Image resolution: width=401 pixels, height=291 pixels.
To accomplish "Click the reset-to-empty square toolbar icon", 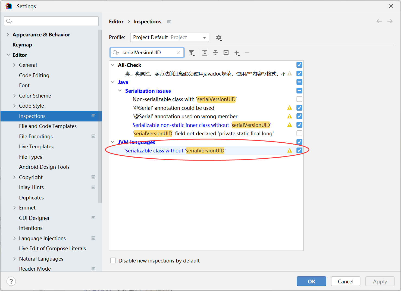I will click(x=226, y=53).
